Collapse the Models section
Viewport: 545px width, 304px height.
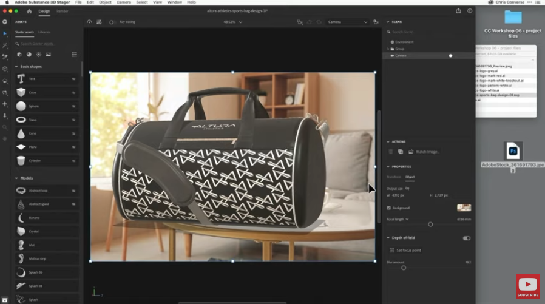(x=16, y=178)
